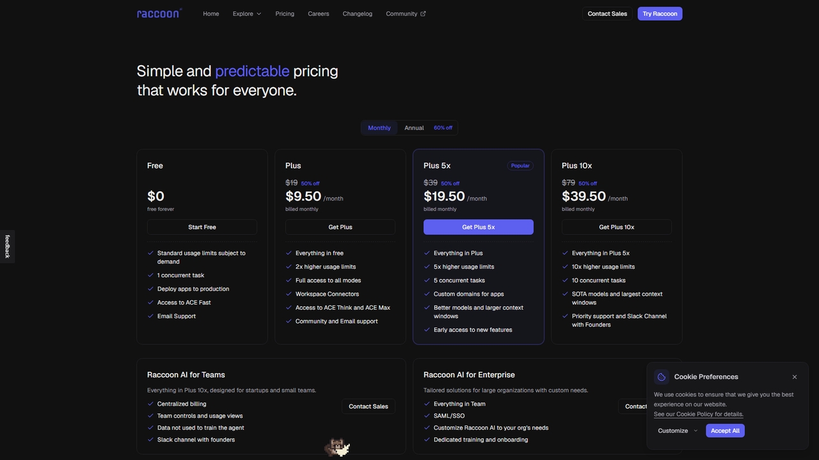
Task: Click the 'Access to ACE Think and ACE Max' text
Action: point(343,307)
